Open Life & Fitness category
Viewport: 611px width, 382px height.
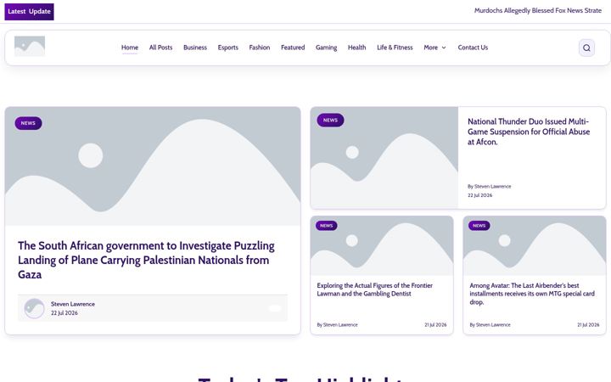coord(395,48)
